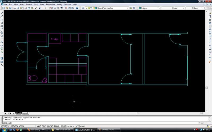Screen dimensions: 212x132
Task: Toggle ORTHO mode in status bar
Action: 50,126
